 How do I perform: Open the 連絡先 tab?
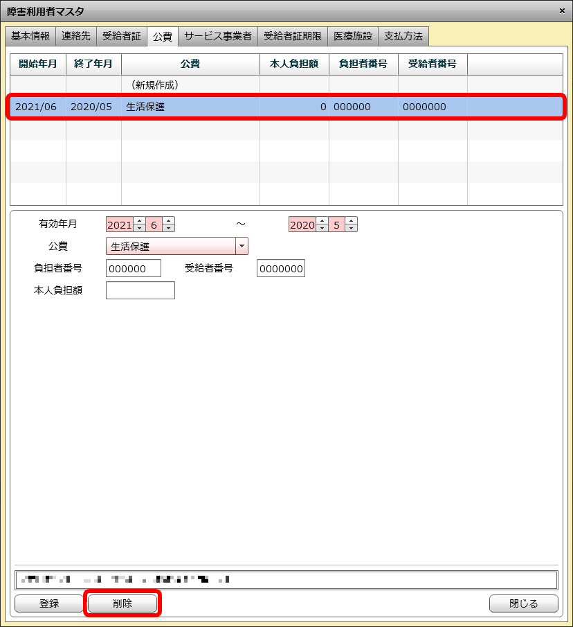(76, 36)
